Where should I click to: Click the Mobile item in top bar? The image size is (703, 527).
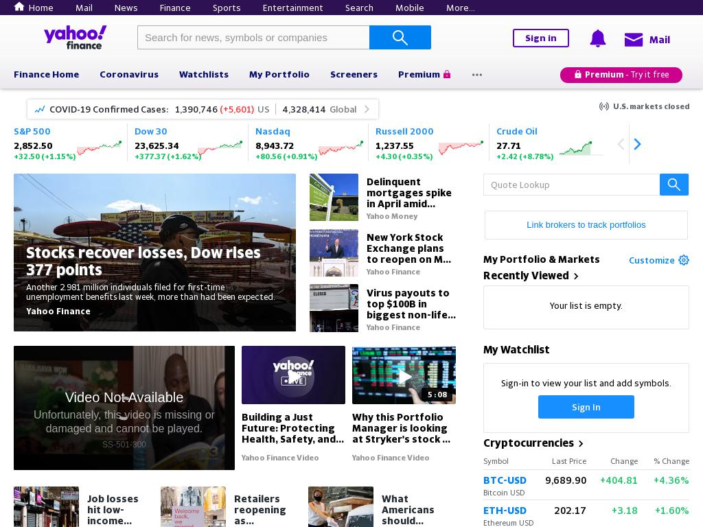410,8
